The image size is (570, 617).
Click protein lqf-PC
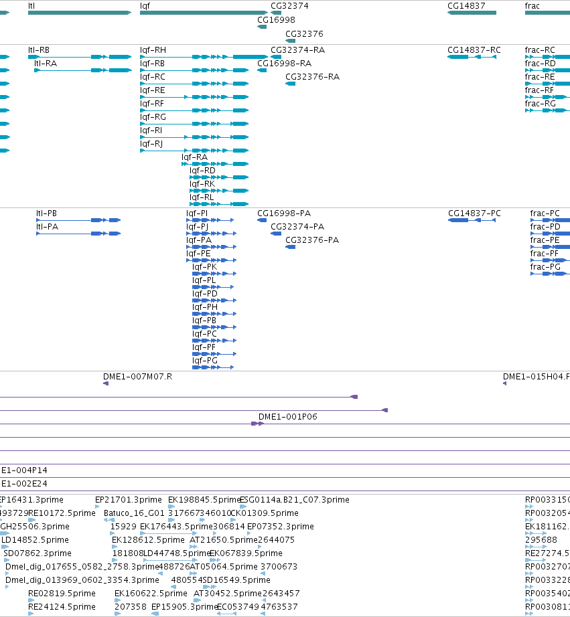(204, 334)
